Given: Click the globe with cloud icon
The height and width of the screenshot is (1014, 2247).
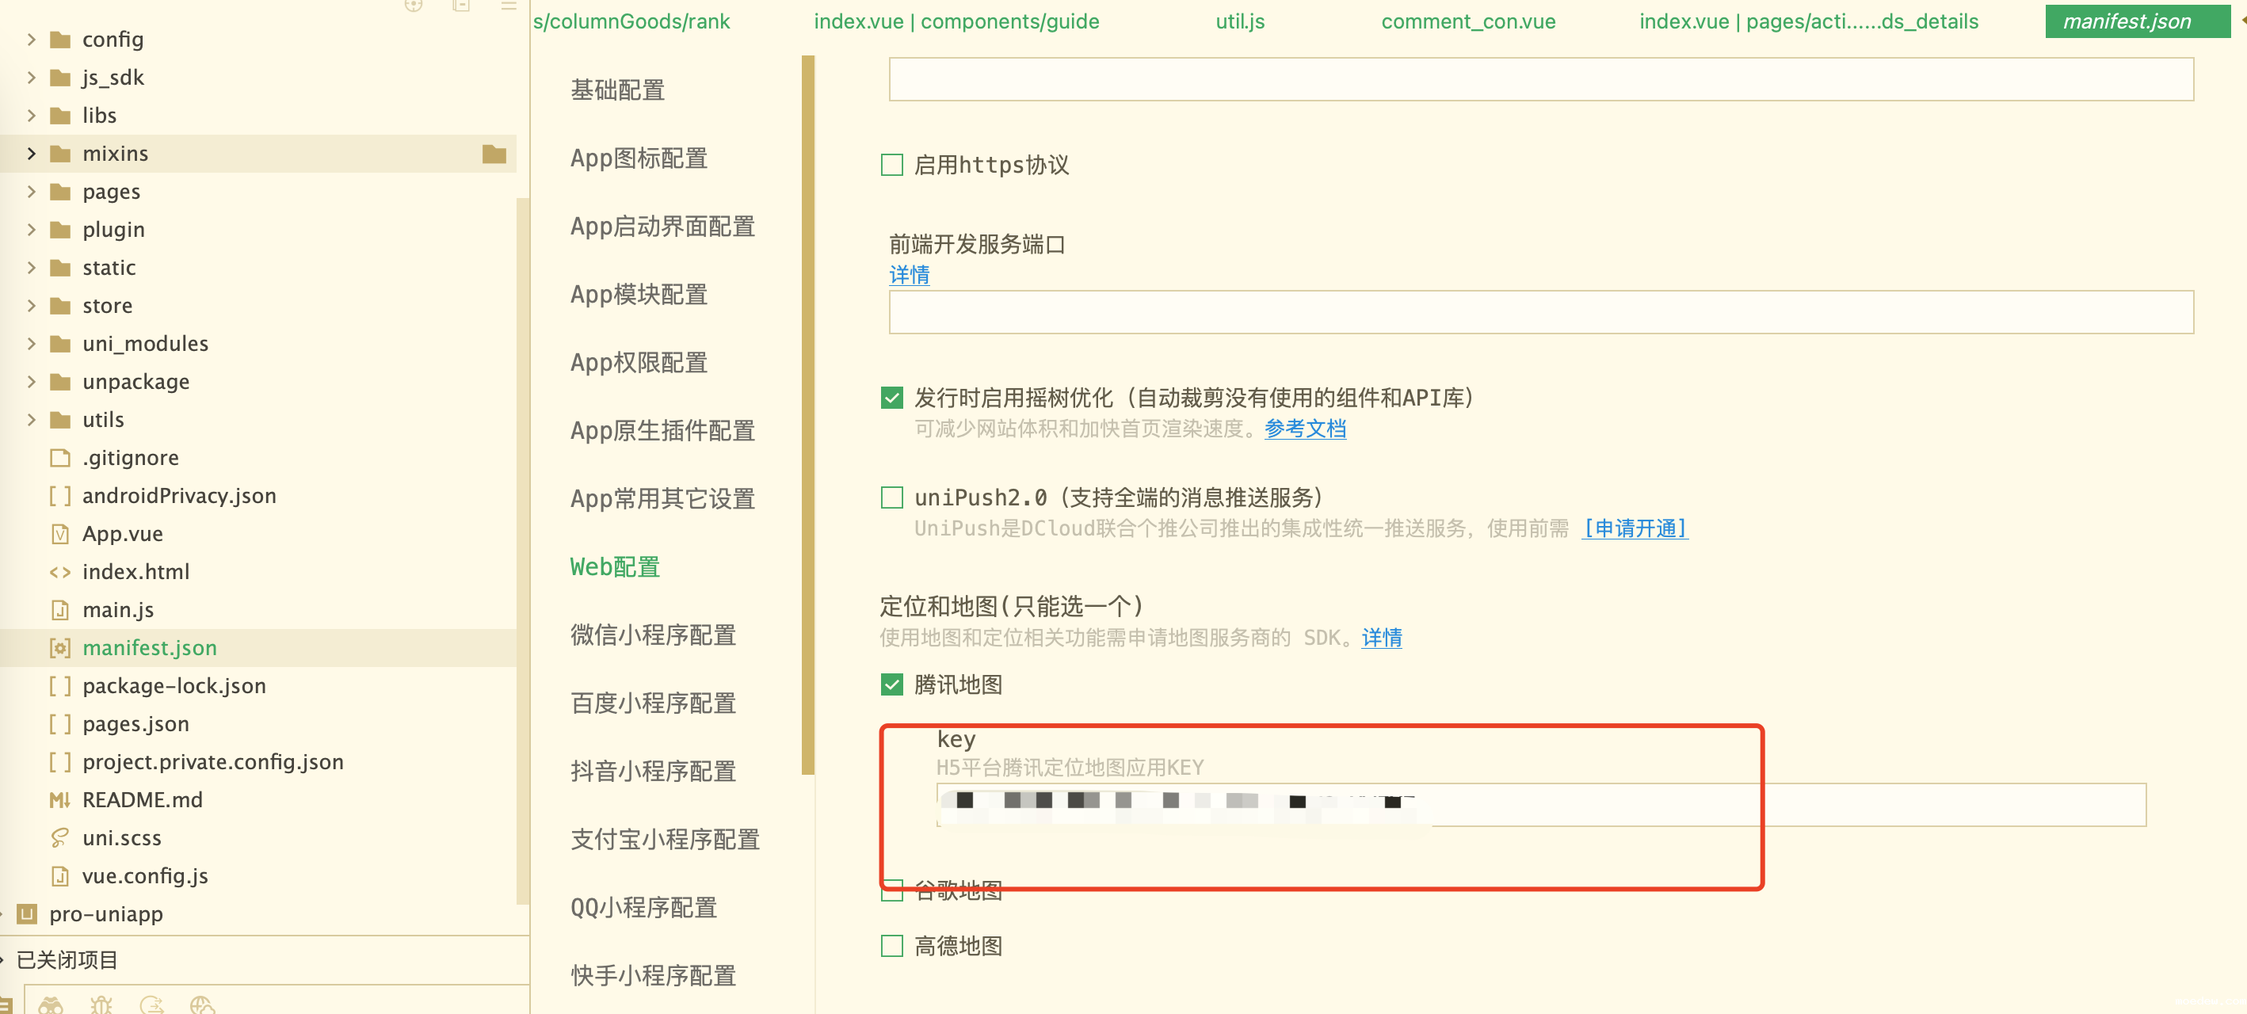Looking at the screenshot, I should 201,1005.
